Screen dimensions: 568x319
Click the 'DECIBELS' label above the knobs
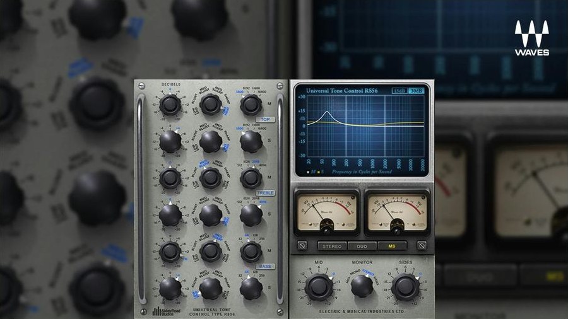pos(170,84)
